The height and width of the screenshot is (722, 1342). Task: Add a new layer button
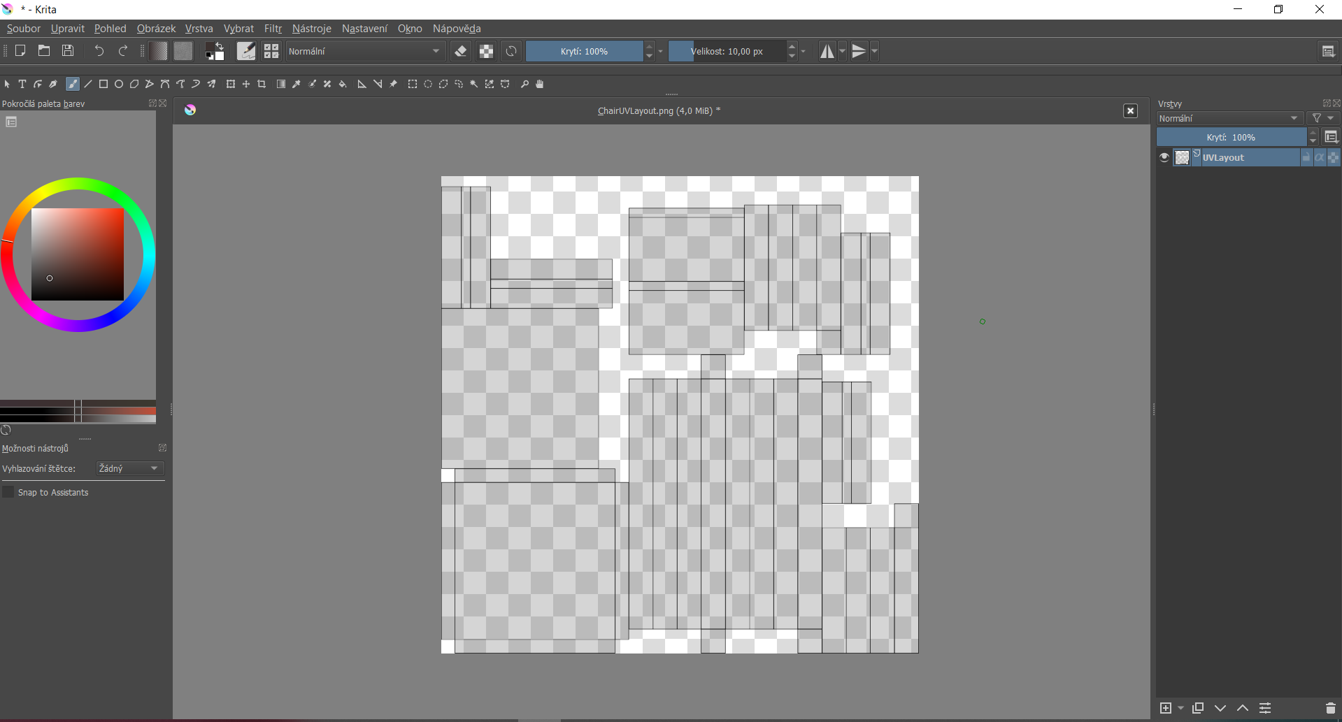(1166, 708)
